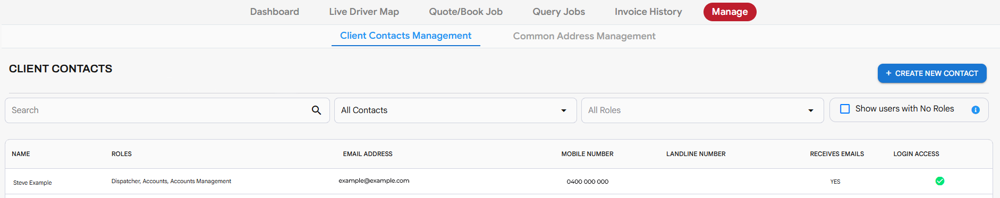Sort by Name column header
1000x198 pixels.
[x=21, y=154]
